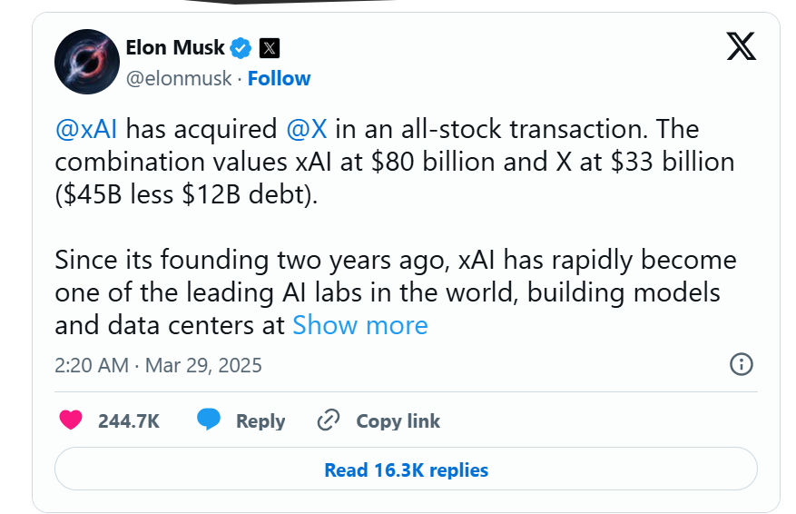Screen dimensions: 796x514
Task: Click the info circle icon
Action: [742, 364]
